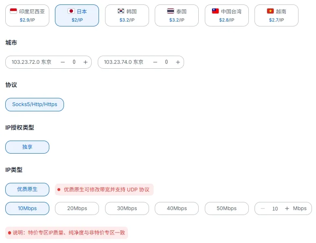Click the 103.23.72.0 东京 label
Image resolution: width=316 pixels, height=243 pixels.
point(31,62)
